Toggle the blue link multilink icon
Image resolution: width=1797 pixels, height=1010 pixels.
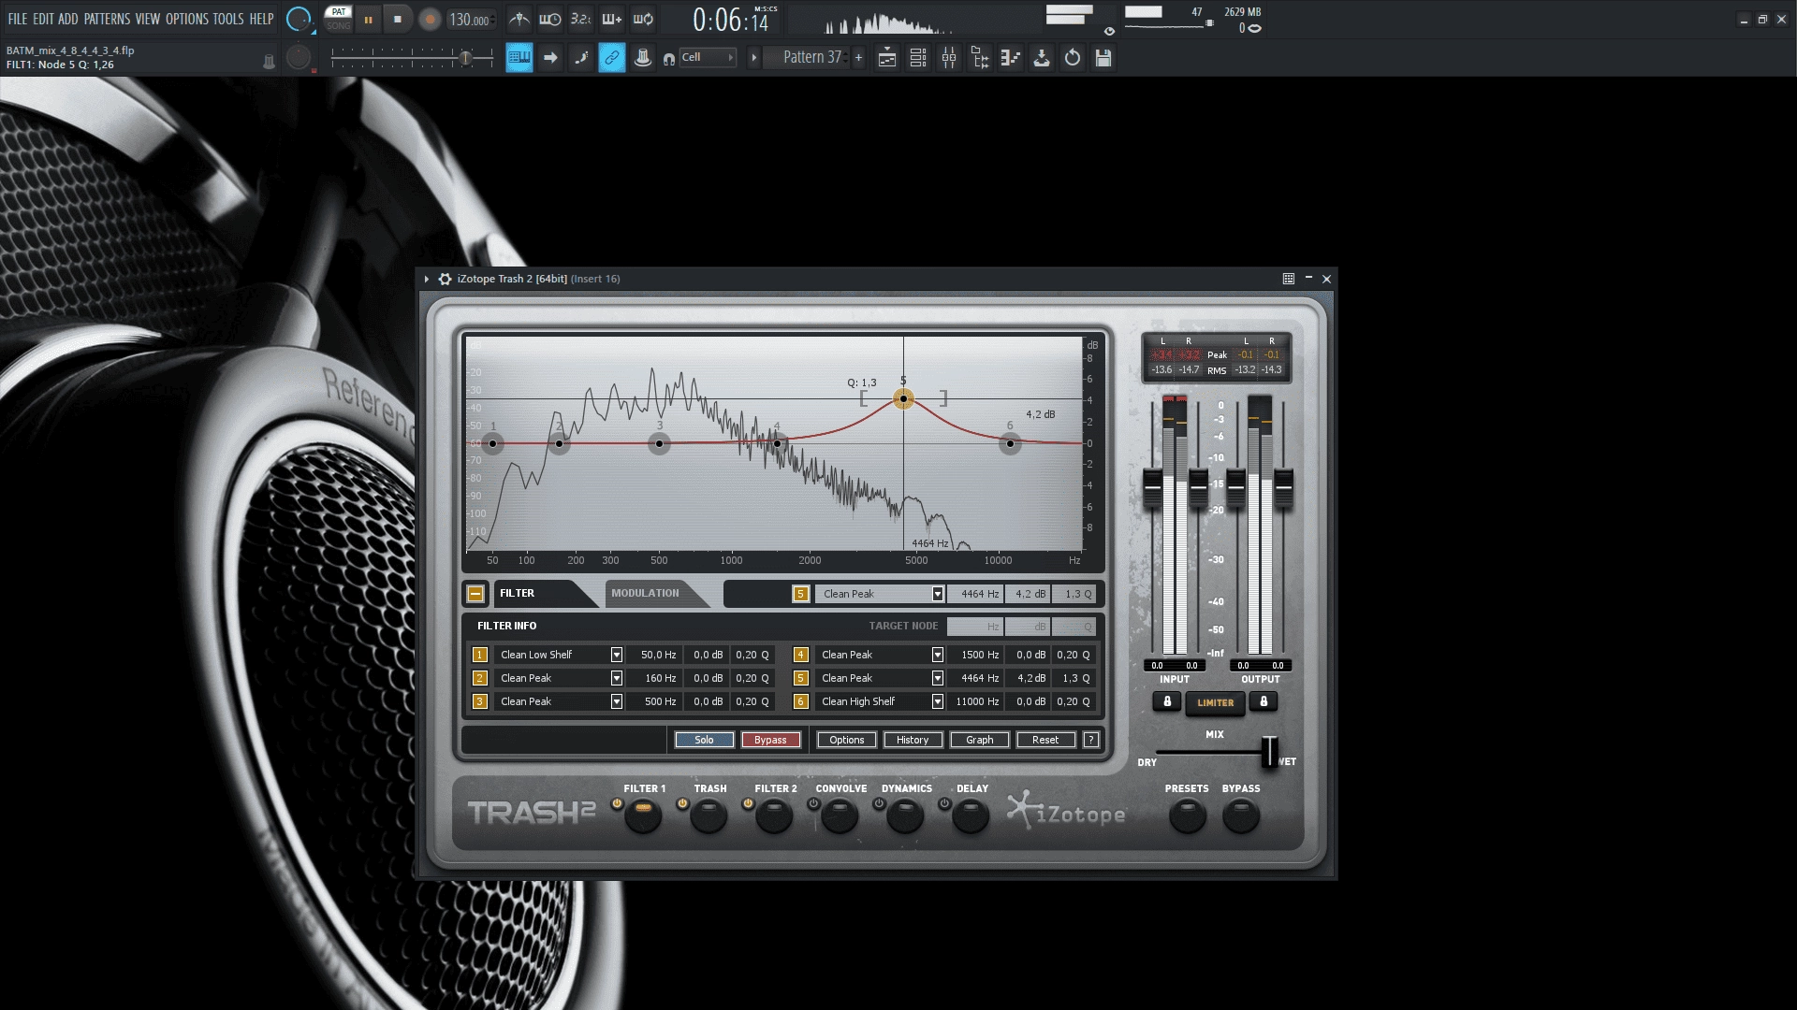click(612, 58)
